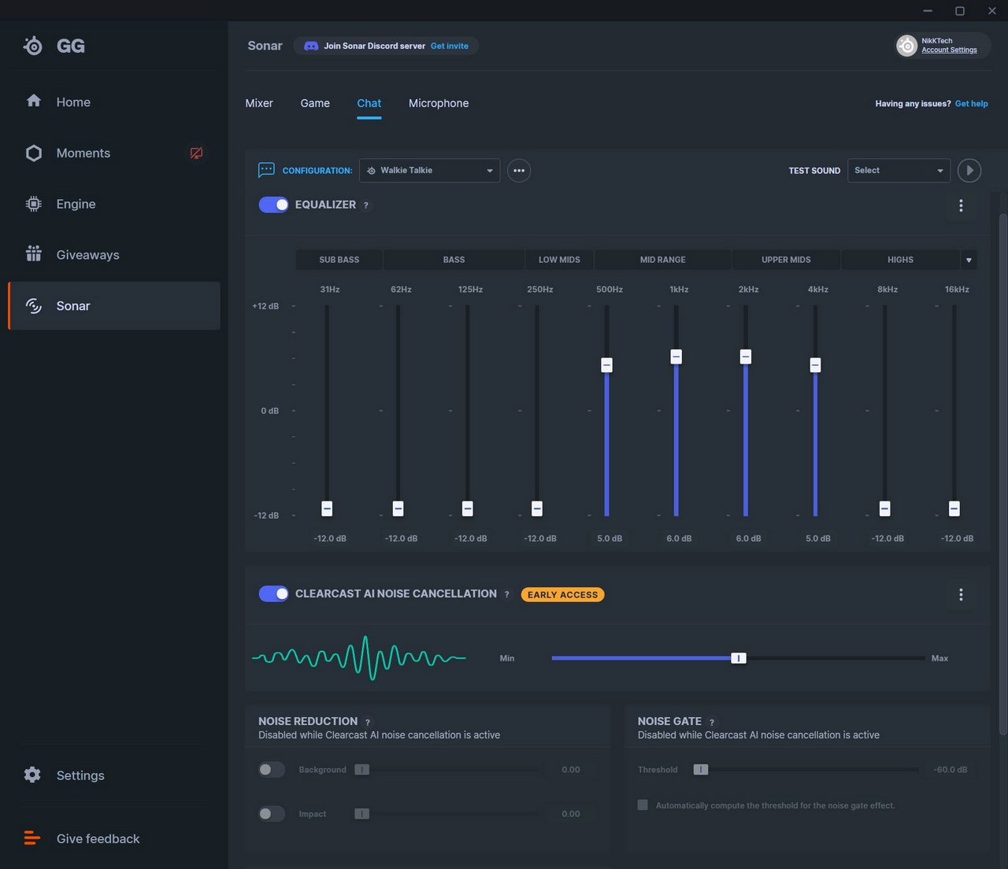Viewport: 1008px width, 869px height.
Task: Open the Test Sound Select dropdown
Action: pos(899,170)
